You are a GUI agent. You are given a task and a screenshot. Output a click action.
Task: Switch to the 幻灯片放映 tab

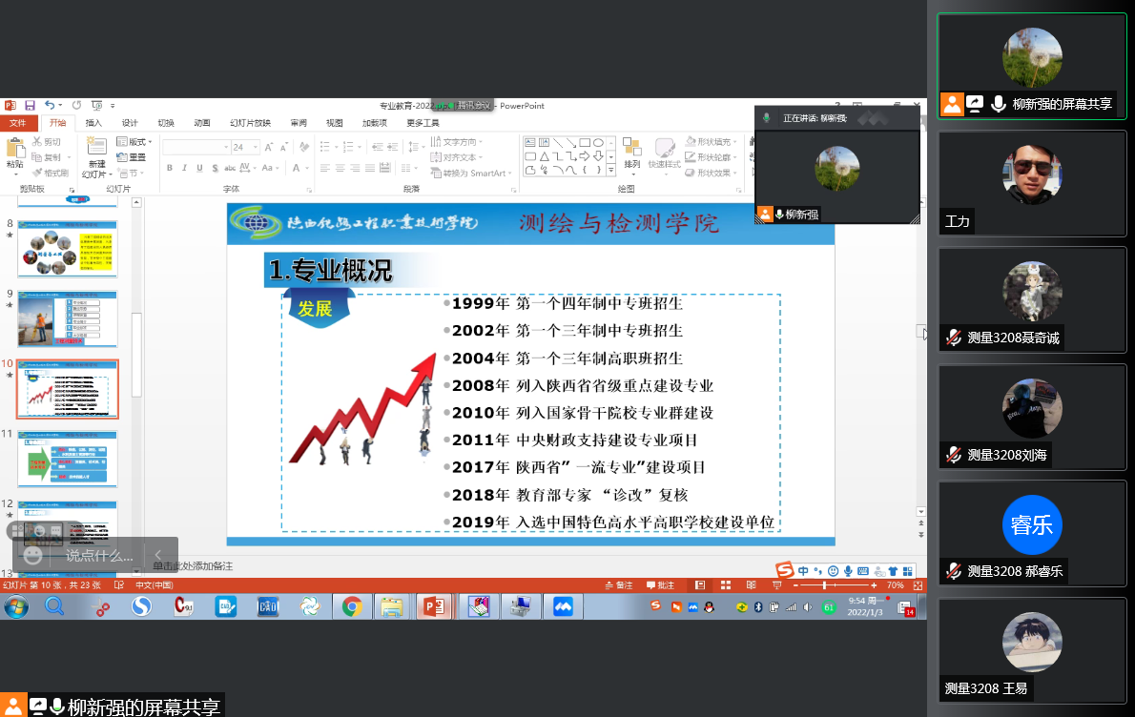250,123
